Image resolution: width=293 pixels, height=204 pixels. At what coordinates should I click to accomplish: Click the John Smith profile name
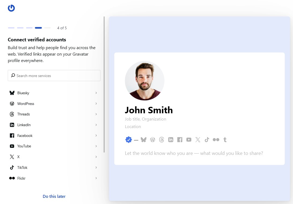149,110
